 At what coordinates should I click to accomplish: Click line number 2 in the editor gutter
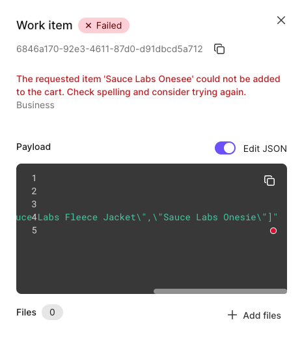34,191
